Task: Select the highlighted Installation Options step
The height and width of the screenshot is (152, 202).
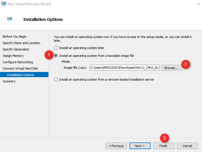Action: pos(24,75)
